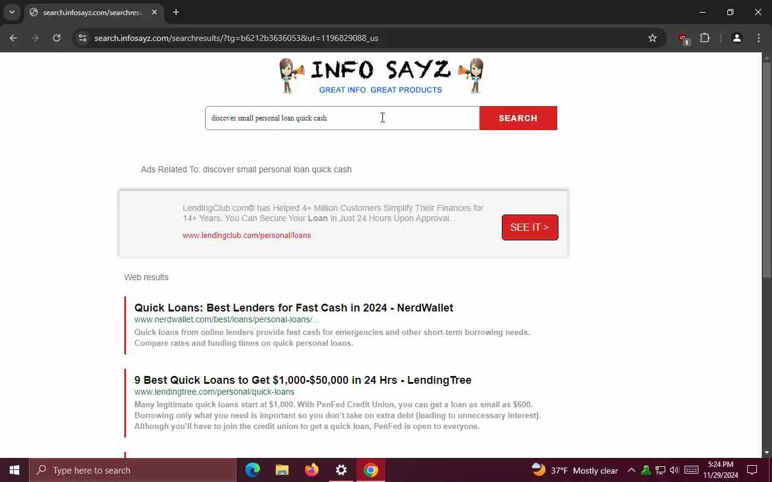Screen dimensions: 772x482
Task: Open the tab search dropdown arrow
Action: pos(11,12)
